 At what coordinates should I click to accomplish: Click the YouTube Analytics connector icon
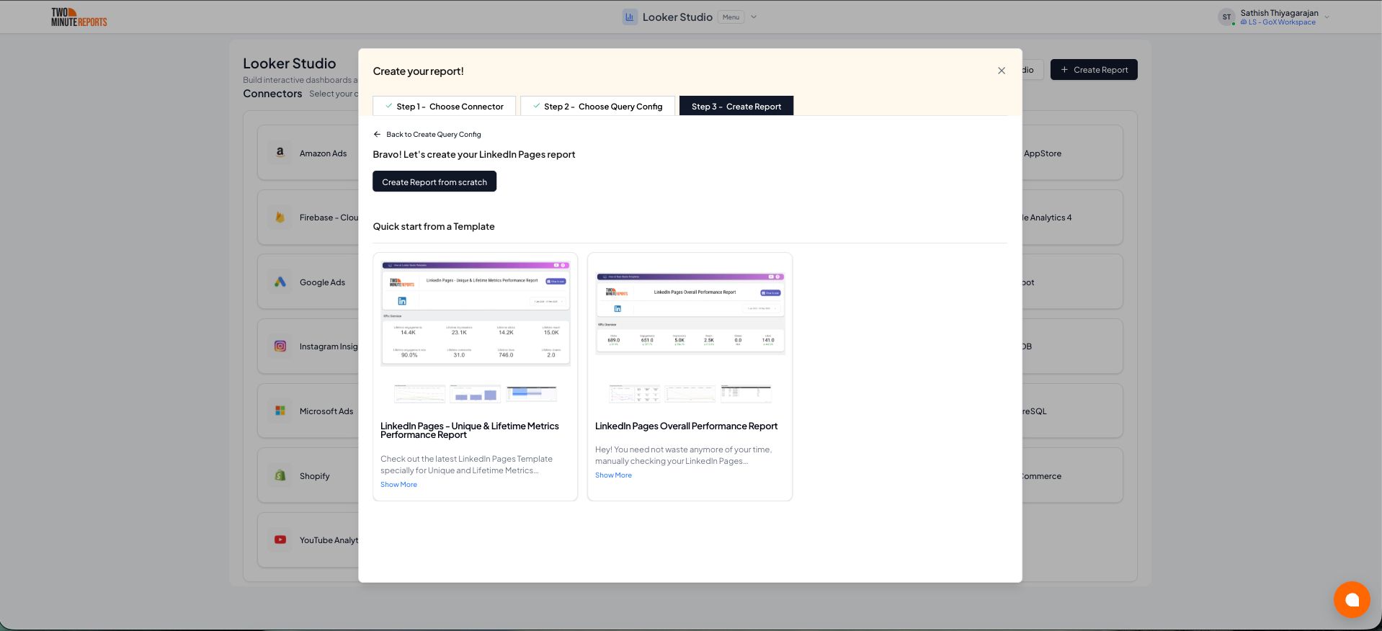pos(280,540)
